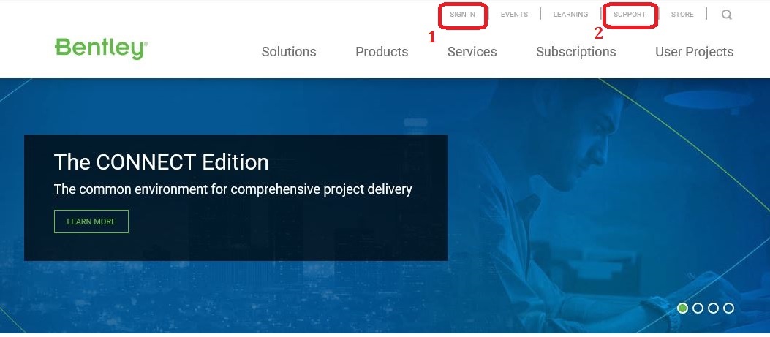
Task: Open the Services menu
Action: coord(472,52)
